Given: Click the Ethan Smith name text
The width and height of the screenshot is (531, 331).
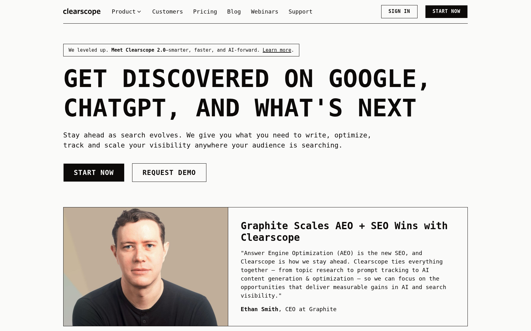Looking at the screenshot, I should [259, 309].
